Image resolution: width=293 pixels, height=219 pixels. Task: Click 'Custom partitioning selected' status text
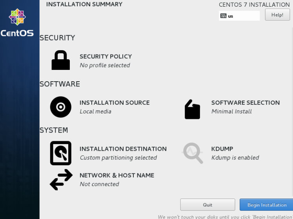(118, 158)
